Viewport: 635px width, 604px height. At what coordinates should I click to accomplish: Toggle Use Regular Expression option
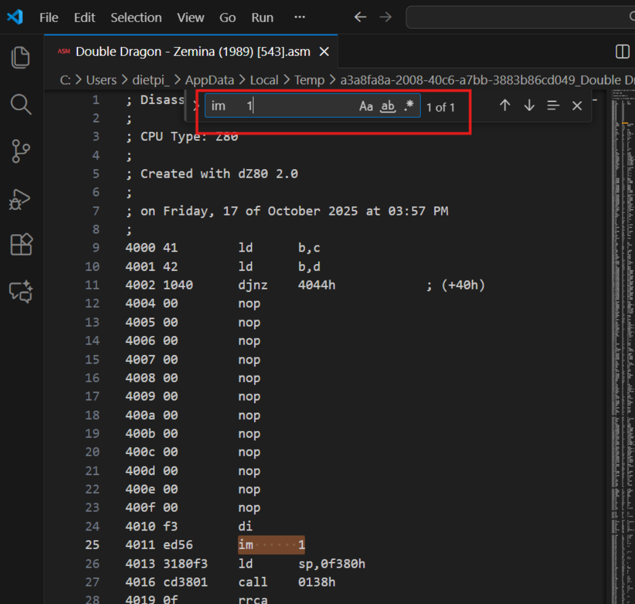click(409, 106)
